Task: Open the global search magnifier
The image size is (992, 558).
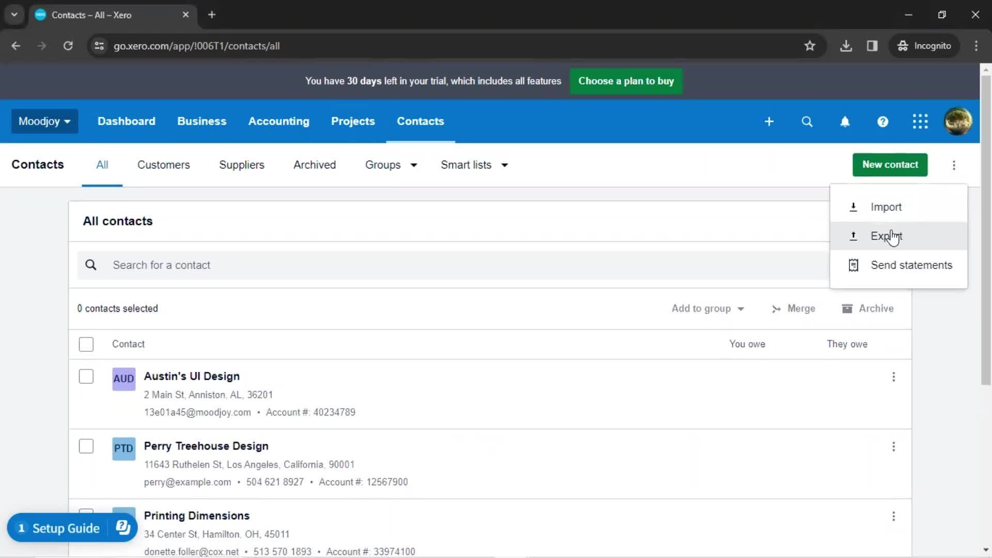Action: (x=807, y=121)
